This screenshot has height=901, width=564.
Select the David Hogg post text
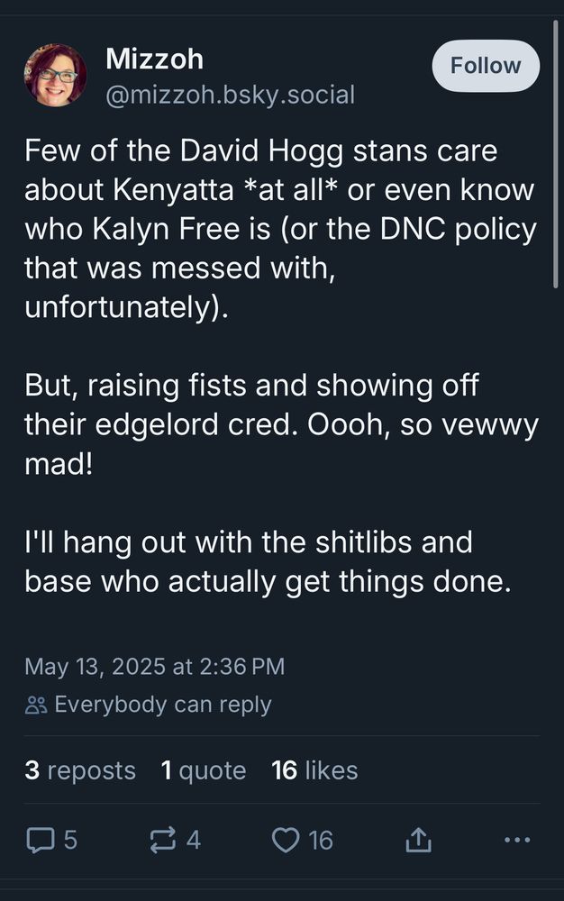tap(281, 366)
